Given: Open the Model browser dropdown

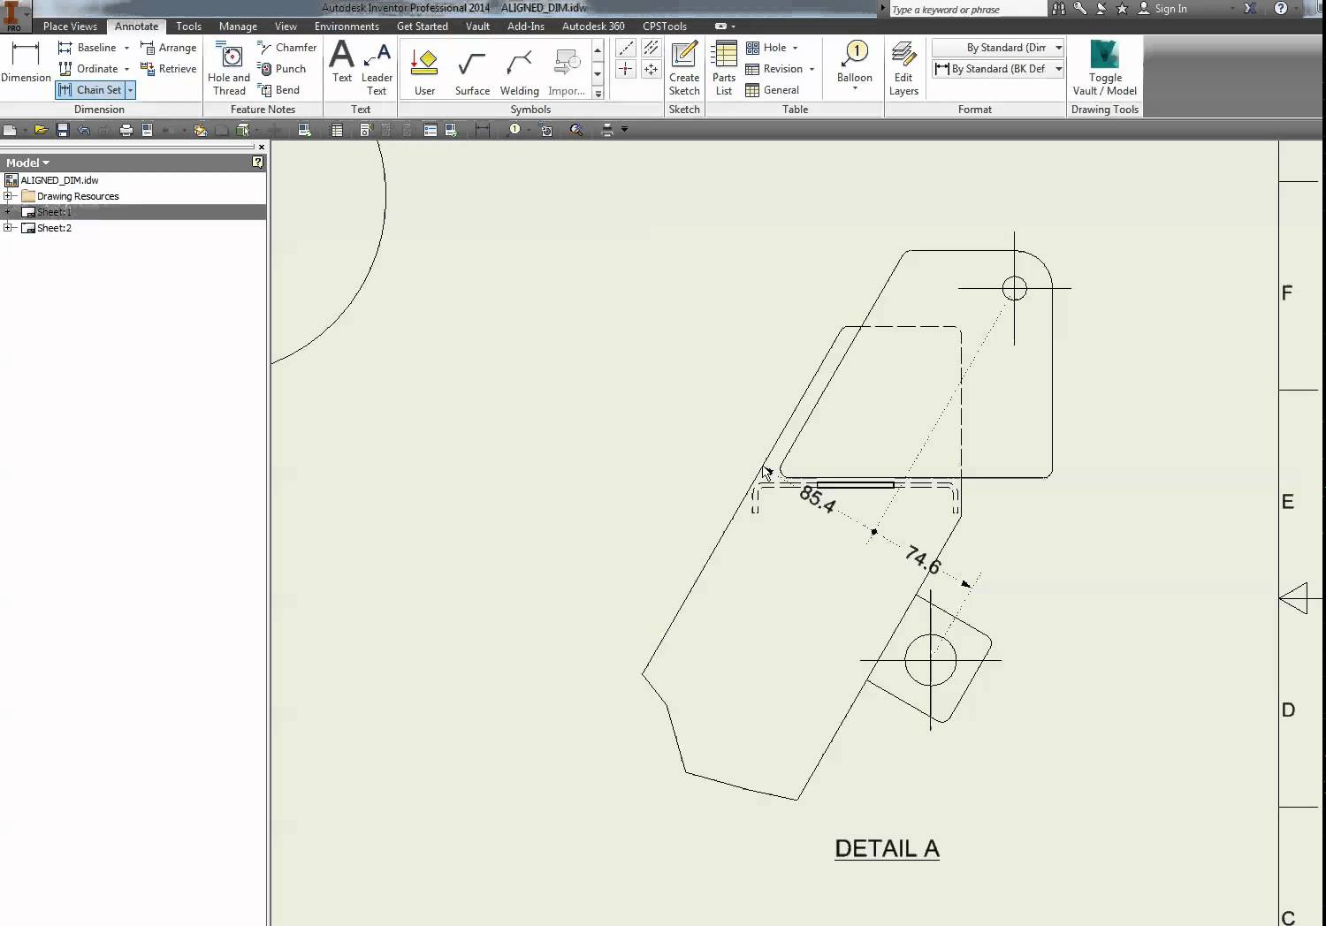Looking at the screenshot, I should (27, 163).
